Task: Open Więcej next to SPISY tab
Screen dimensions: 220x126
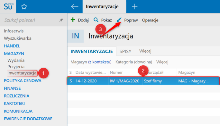Action: click(145, 51)
